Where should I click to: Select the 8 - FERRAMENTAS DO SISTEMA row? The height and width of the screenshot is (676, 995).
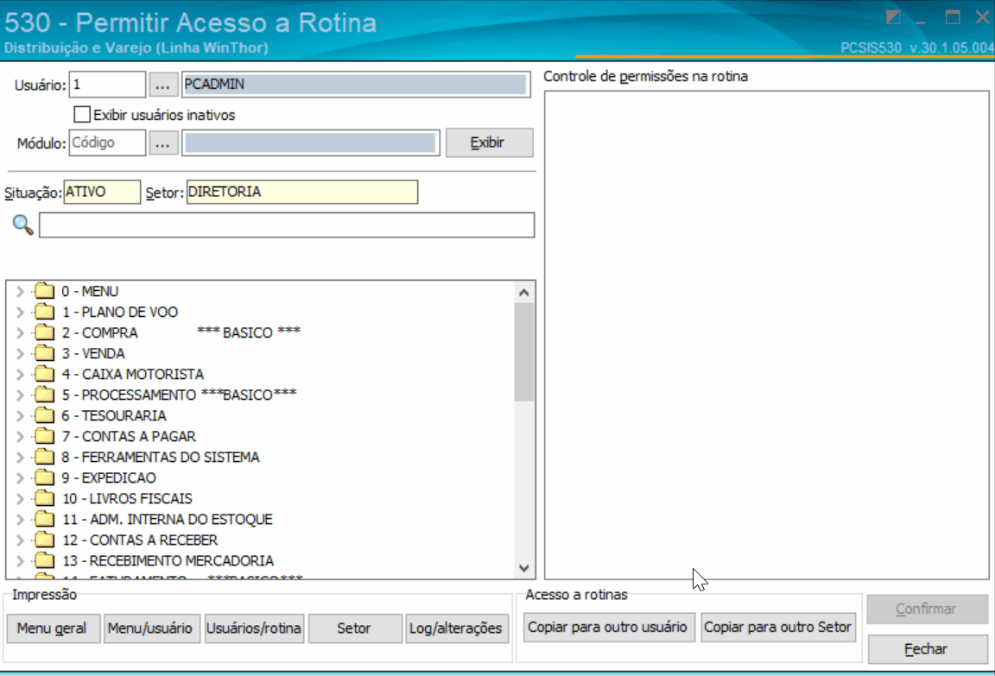click(x=161, y=457)
